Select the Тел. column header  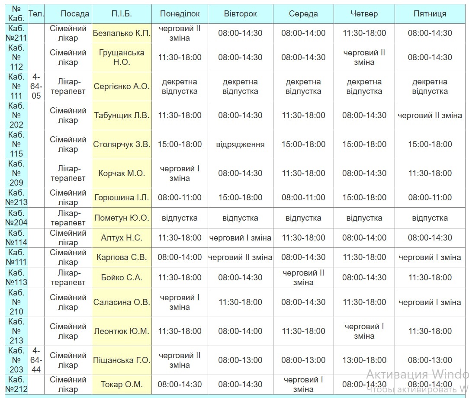coord(36,14)
